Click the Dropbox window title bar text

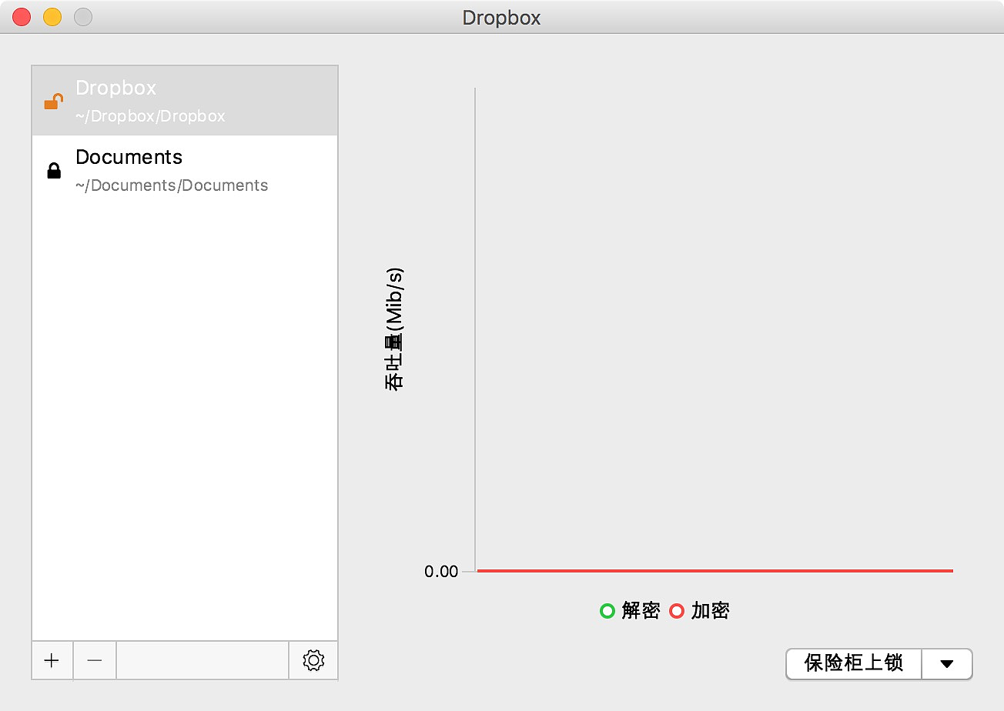[501, 17]
